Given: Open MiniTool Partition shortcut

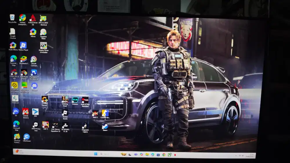Looking at the screenshot, I should (17, 138).
